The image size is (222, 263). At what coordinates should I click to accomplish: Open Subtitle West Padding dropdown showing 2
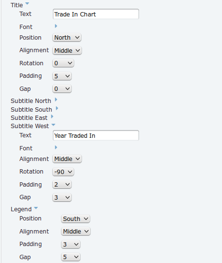point(62,185)
